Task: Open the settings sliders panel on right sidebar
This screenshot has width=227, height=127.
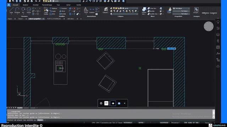Action: 218,28
